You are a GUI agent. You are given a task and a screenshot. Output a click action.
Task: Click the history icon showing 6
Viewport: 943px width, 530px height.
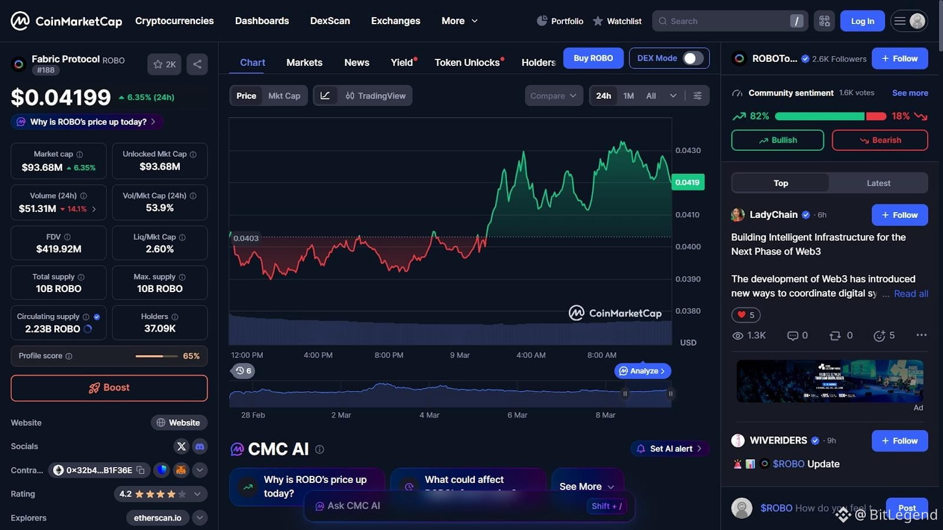(x=243, y=371)
